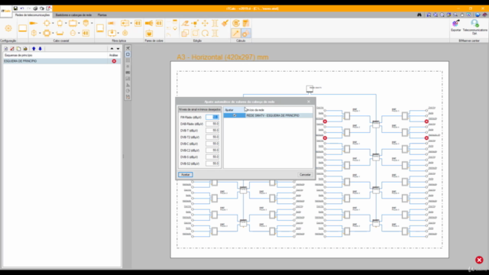Select the copper pairs cable icon
Screen dimensions: 489x275
pyautogui.click(x=149, y=23)
